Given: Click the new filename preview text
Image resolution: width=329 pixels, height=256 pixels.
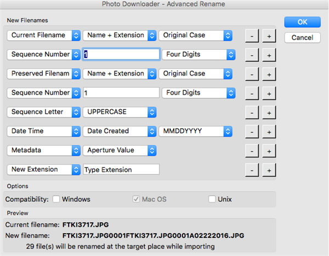Looking at the screenshot, I should click(153, 236).
